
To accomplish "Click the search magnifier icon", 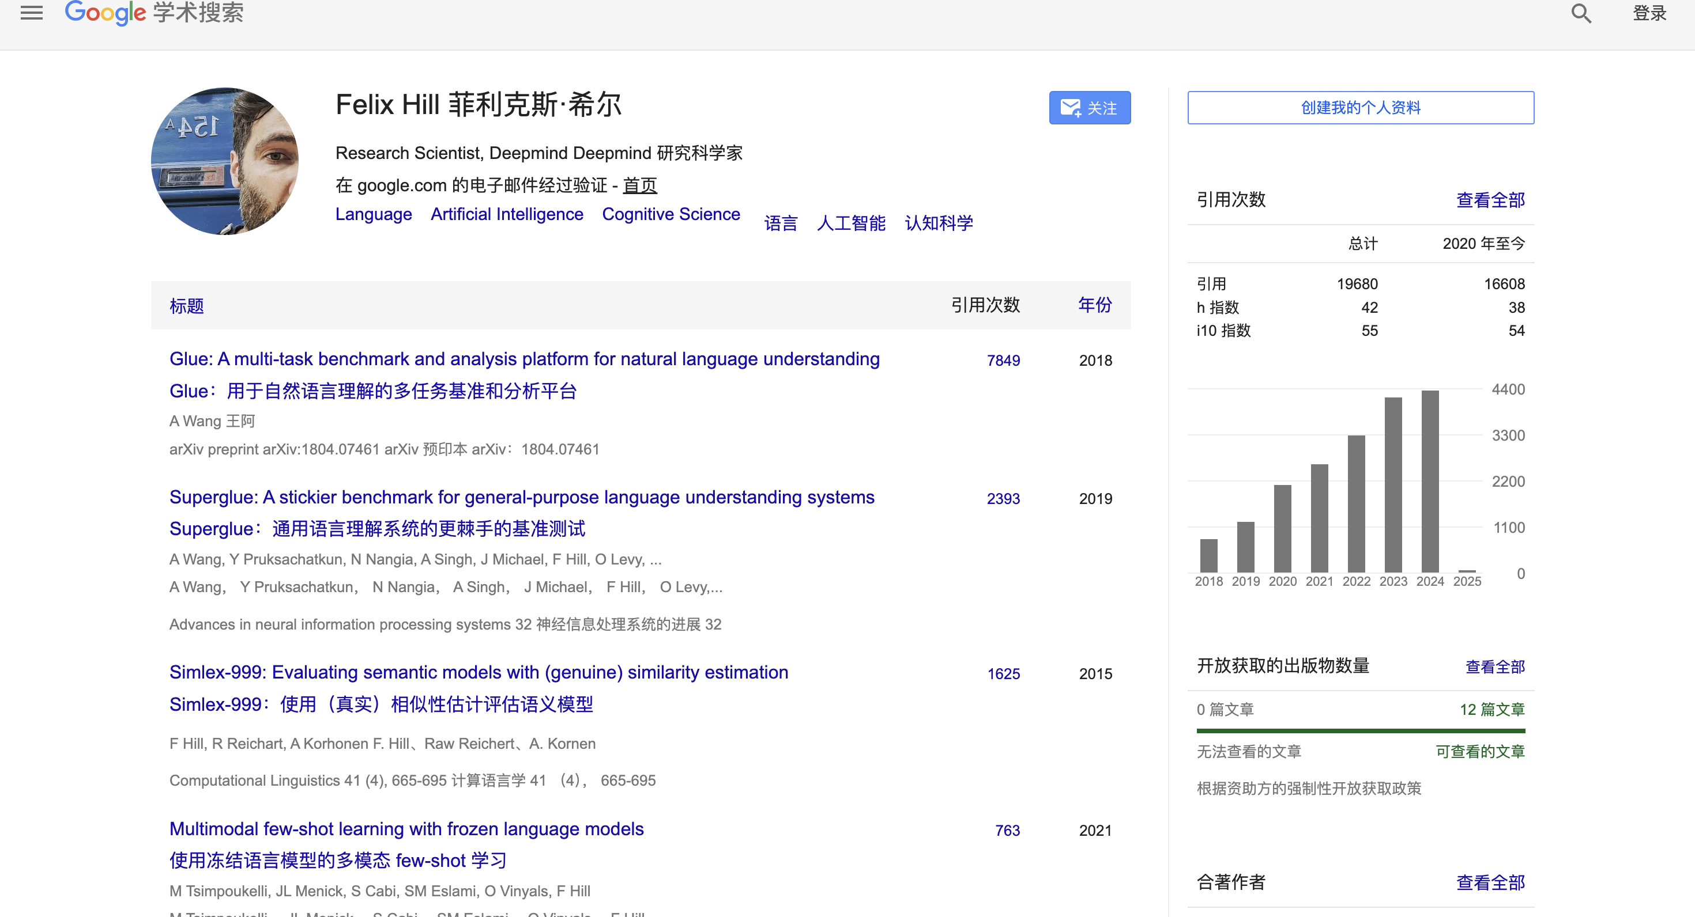I will coord(1580,13).
